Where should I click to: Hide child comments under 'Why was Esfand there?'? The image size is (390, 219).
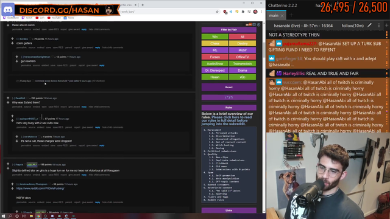coord(99,107)
